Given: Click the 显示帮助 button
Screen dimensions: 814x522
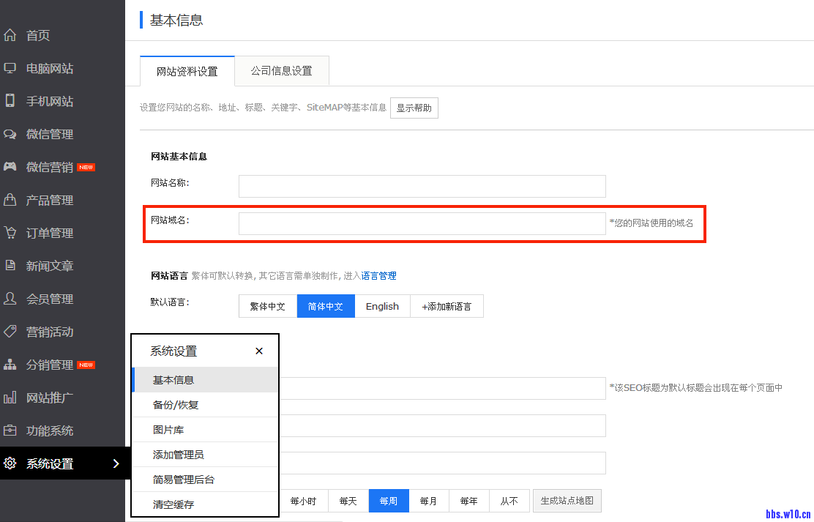Looking at the screenshot, I should pos(414,108).
